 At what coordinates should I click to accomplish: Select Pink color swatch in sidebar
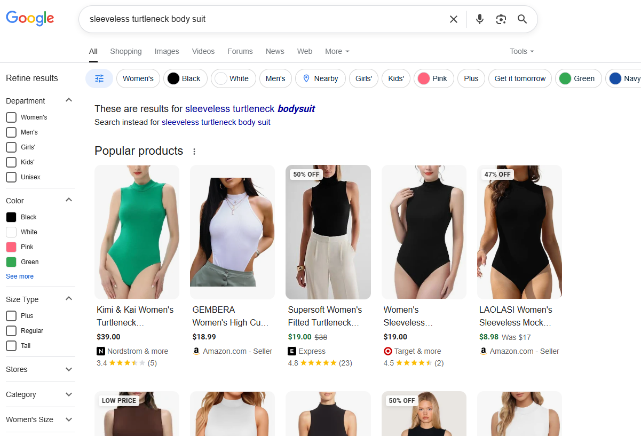11,247
